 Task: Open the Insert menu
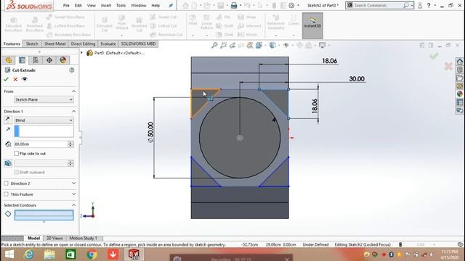pyautogui.click(x=106, y=5)
